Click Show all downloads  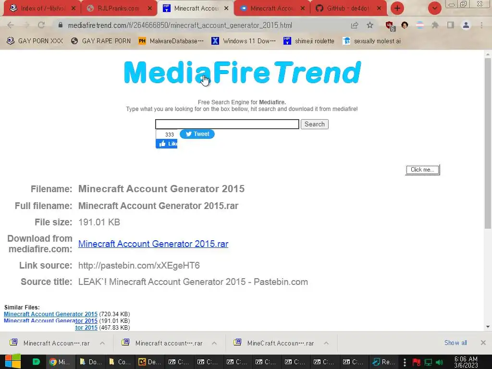coord(455,343)
